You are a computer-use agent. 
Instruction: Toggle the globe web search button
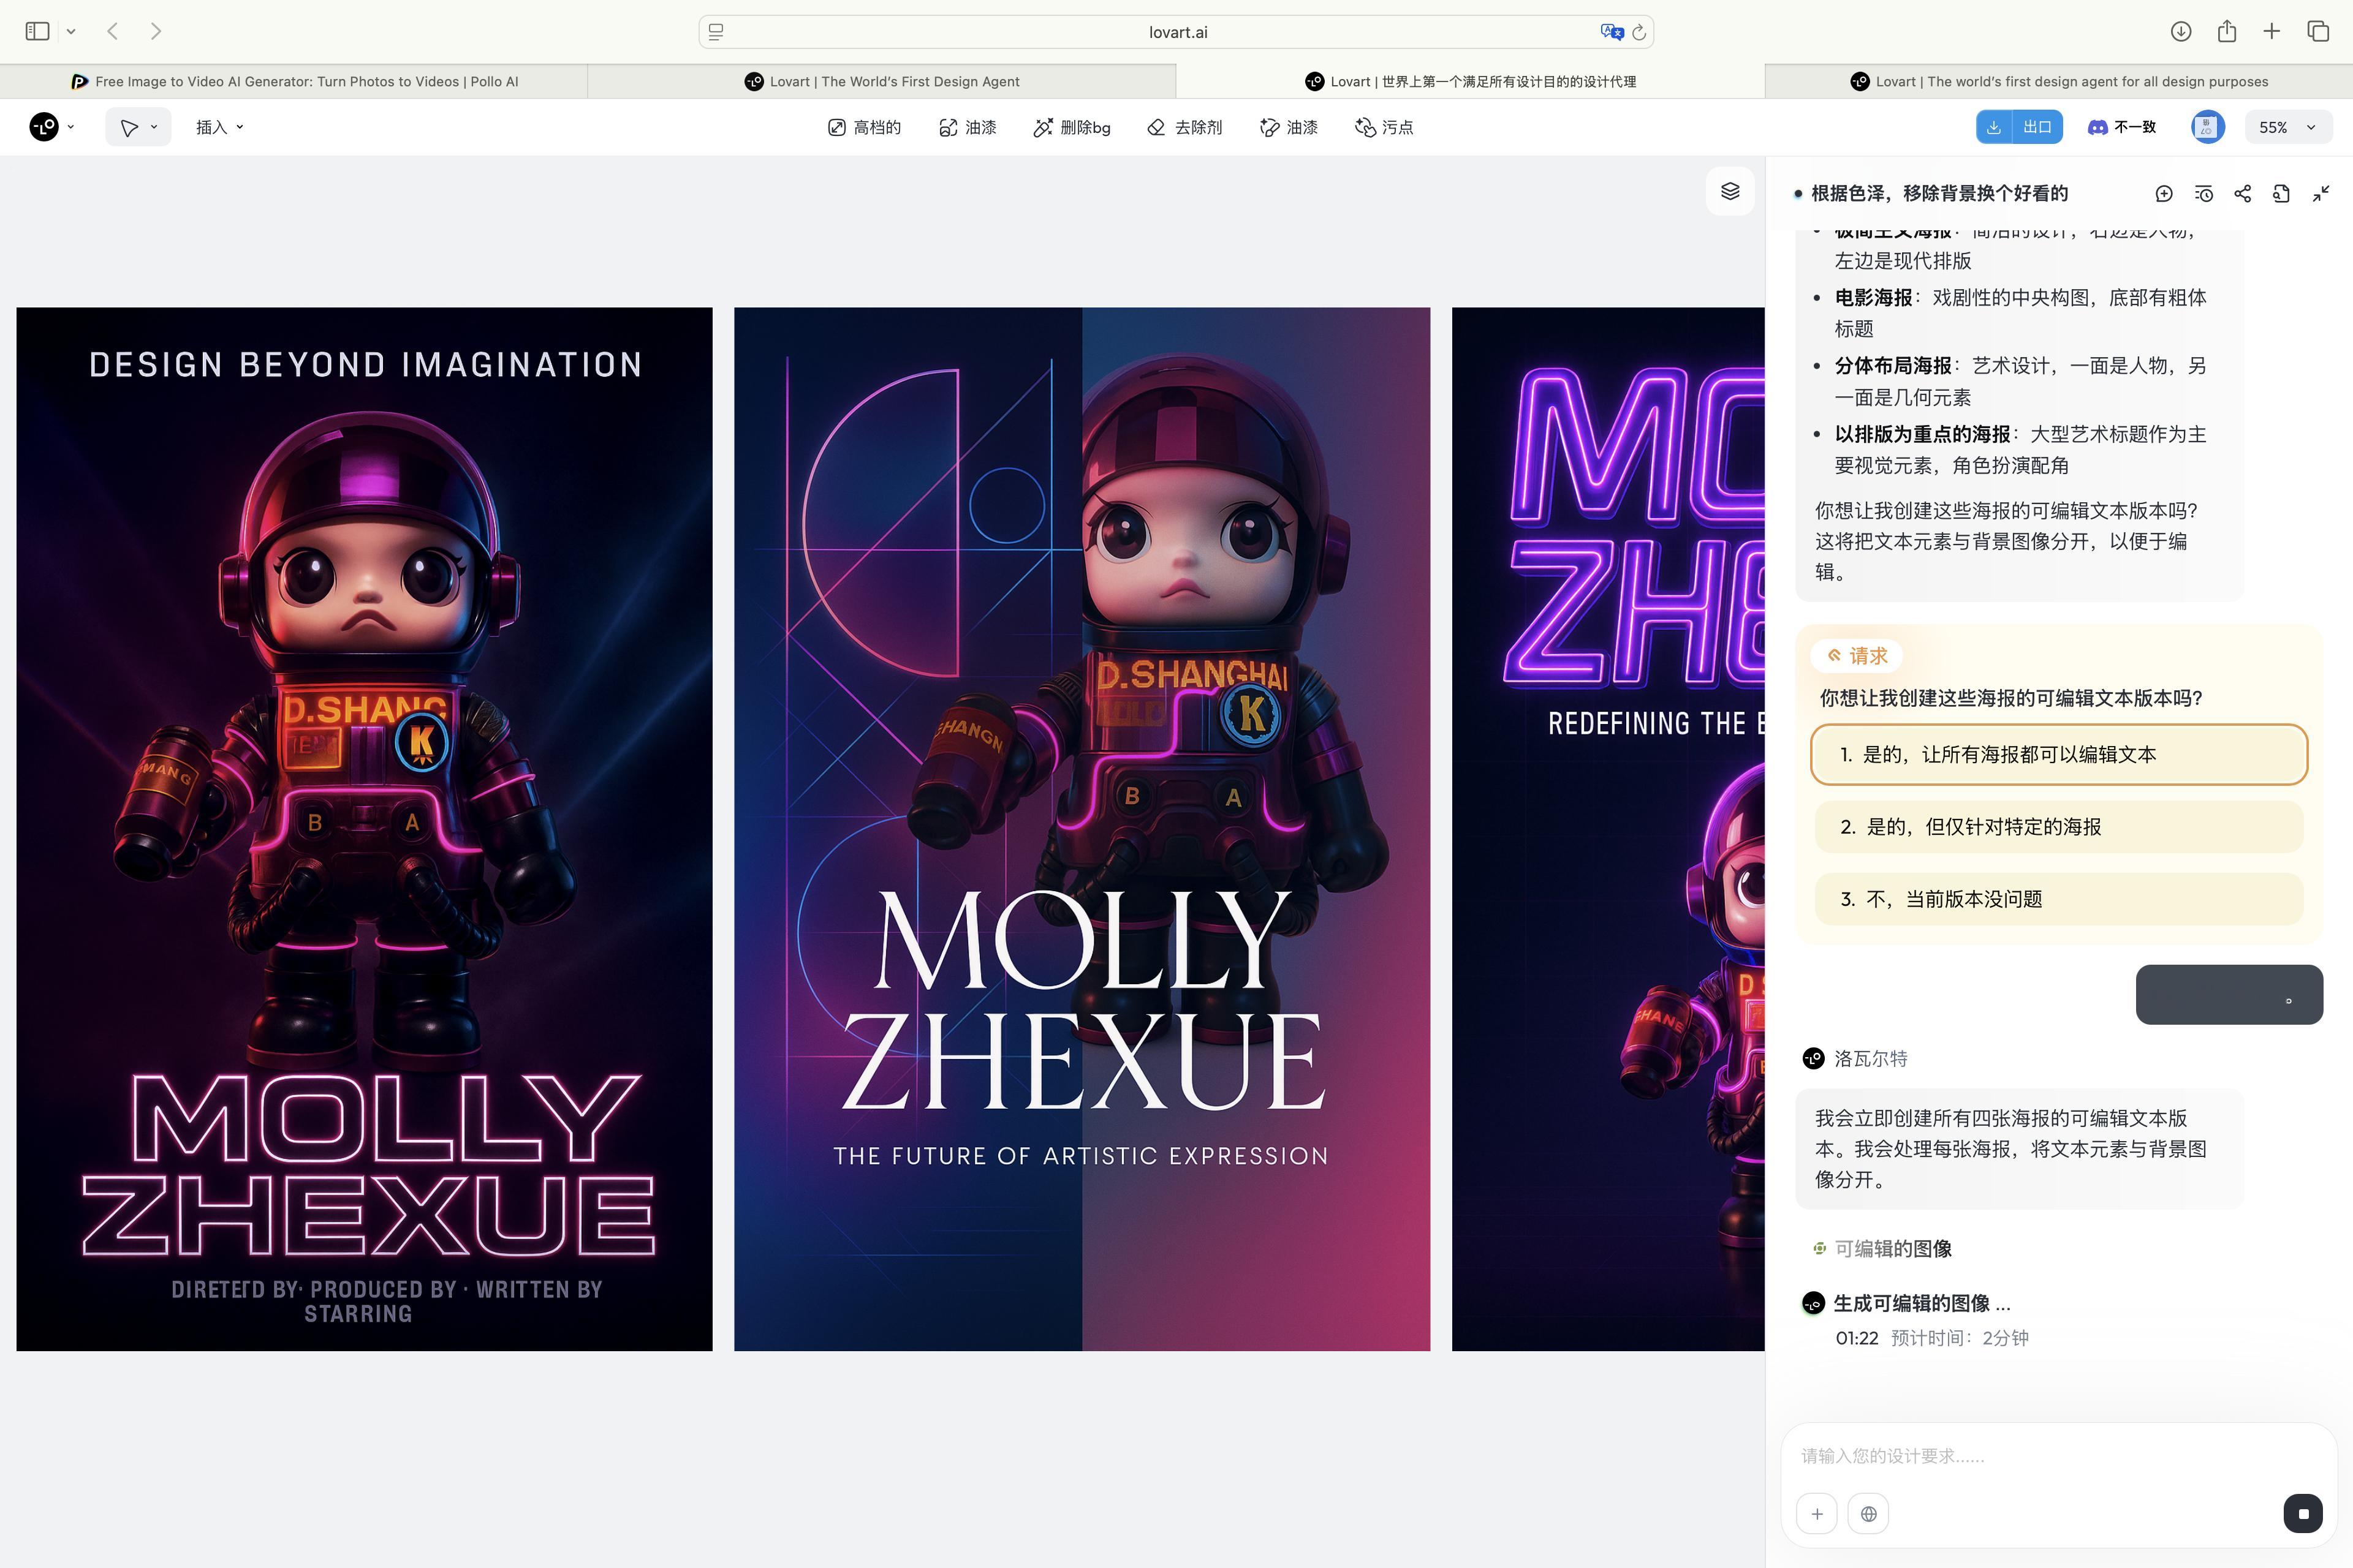(x=1868, y=1514)
